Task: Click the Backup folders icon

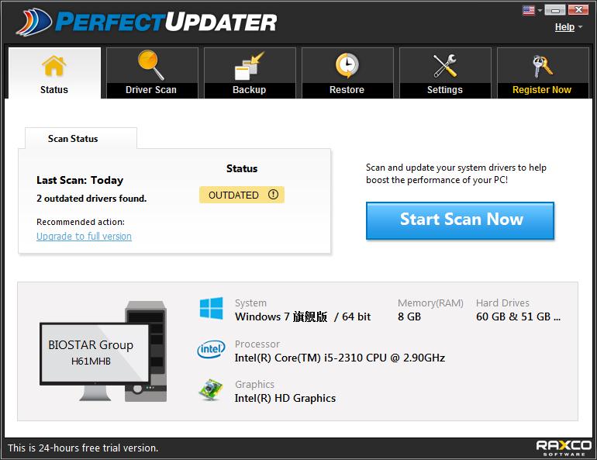Action: pyautogui.click(x=250, y=66)
